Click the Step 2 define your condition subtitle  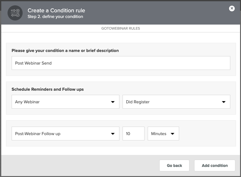pyautogui.click(x=55, y=16)
